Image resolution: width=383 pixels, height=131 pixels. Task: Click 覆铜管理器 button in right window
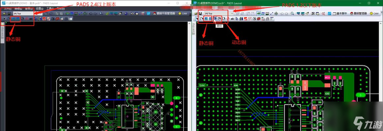click(358, 14)
